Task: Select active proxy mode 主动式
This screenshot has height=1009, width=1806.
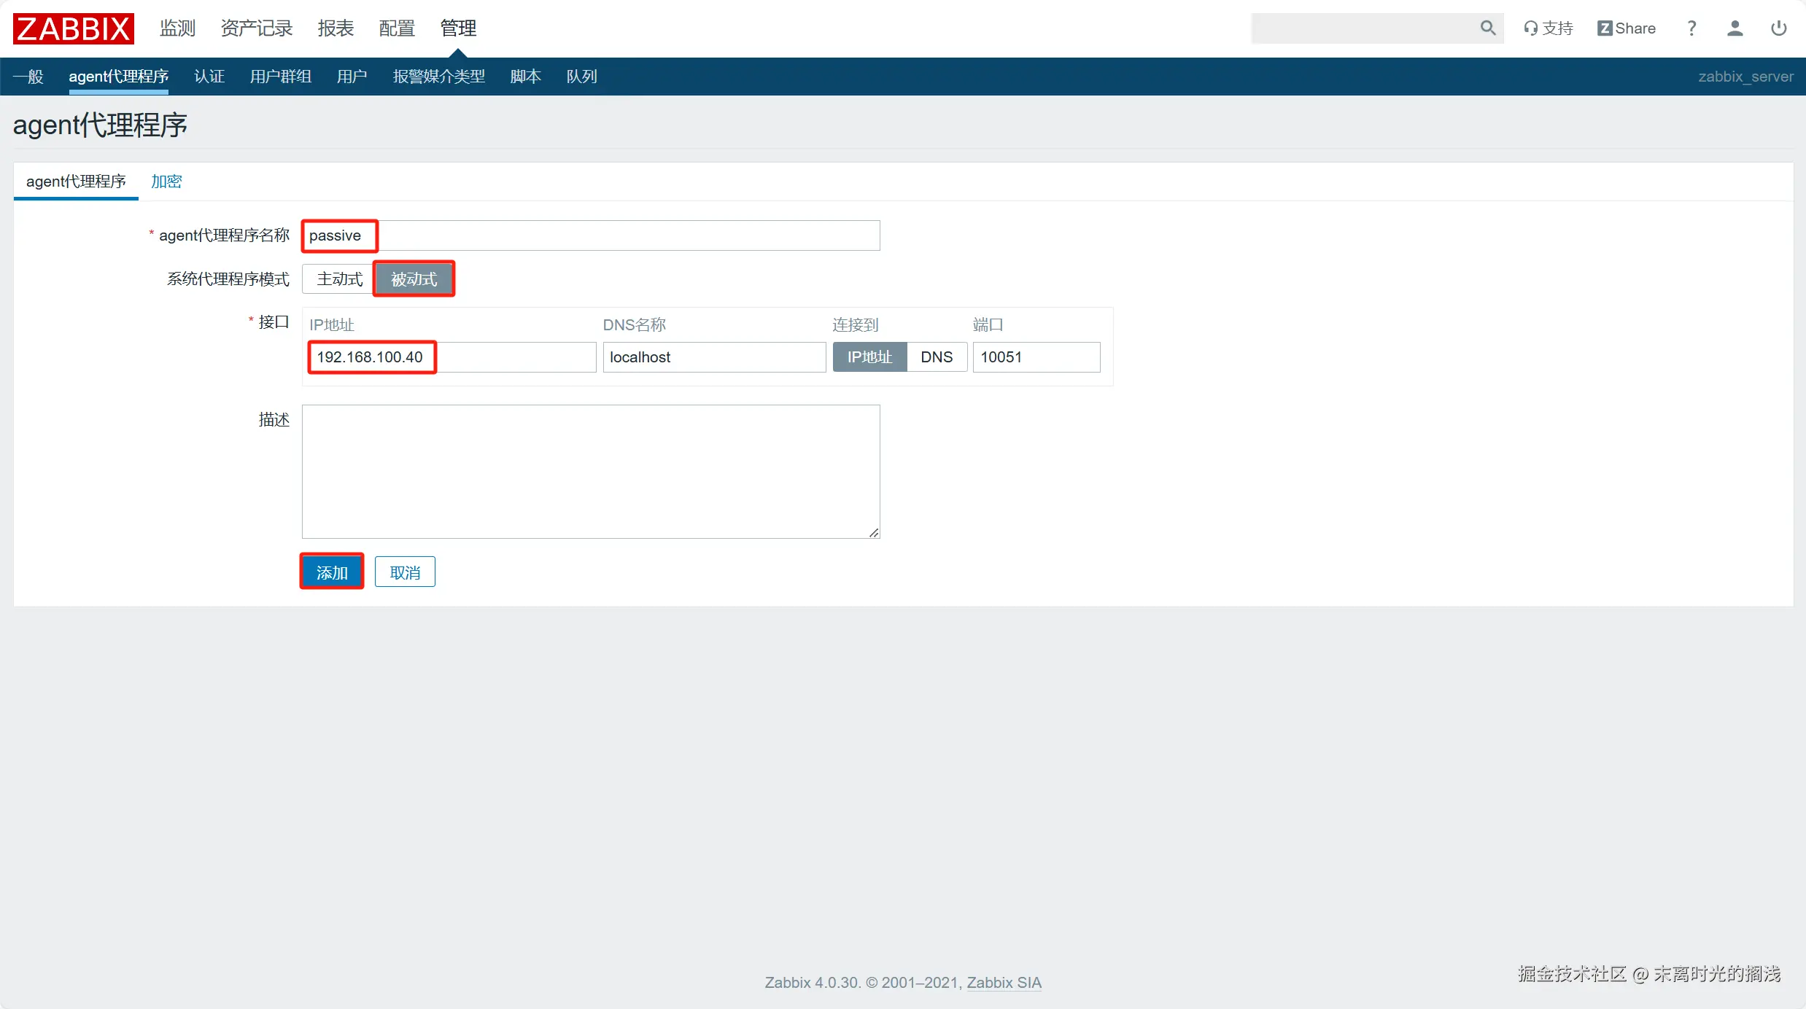Action: [x=339, y=279]
